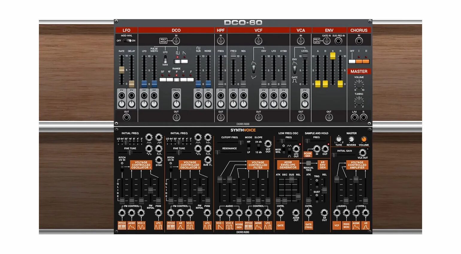Select the 32' range button in the DCO section
Screen dimensions: 461x254
click(163, 79)
